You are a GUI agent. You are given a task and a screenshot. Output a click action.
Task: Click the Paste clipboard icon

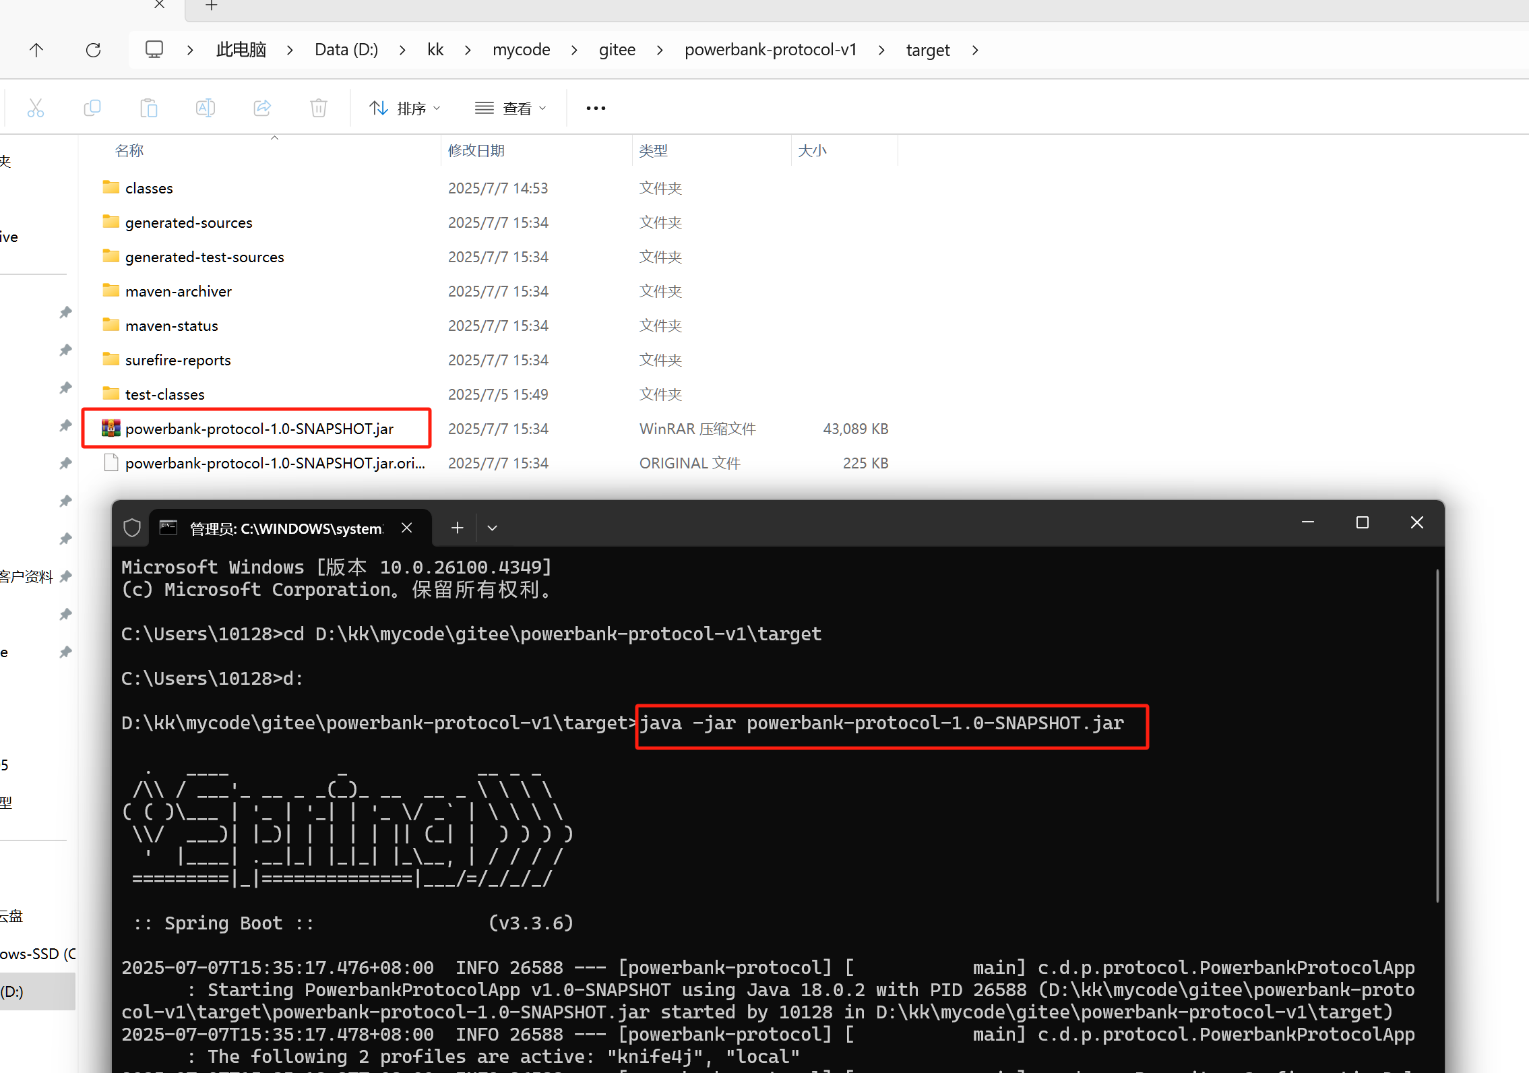point(149,108)
